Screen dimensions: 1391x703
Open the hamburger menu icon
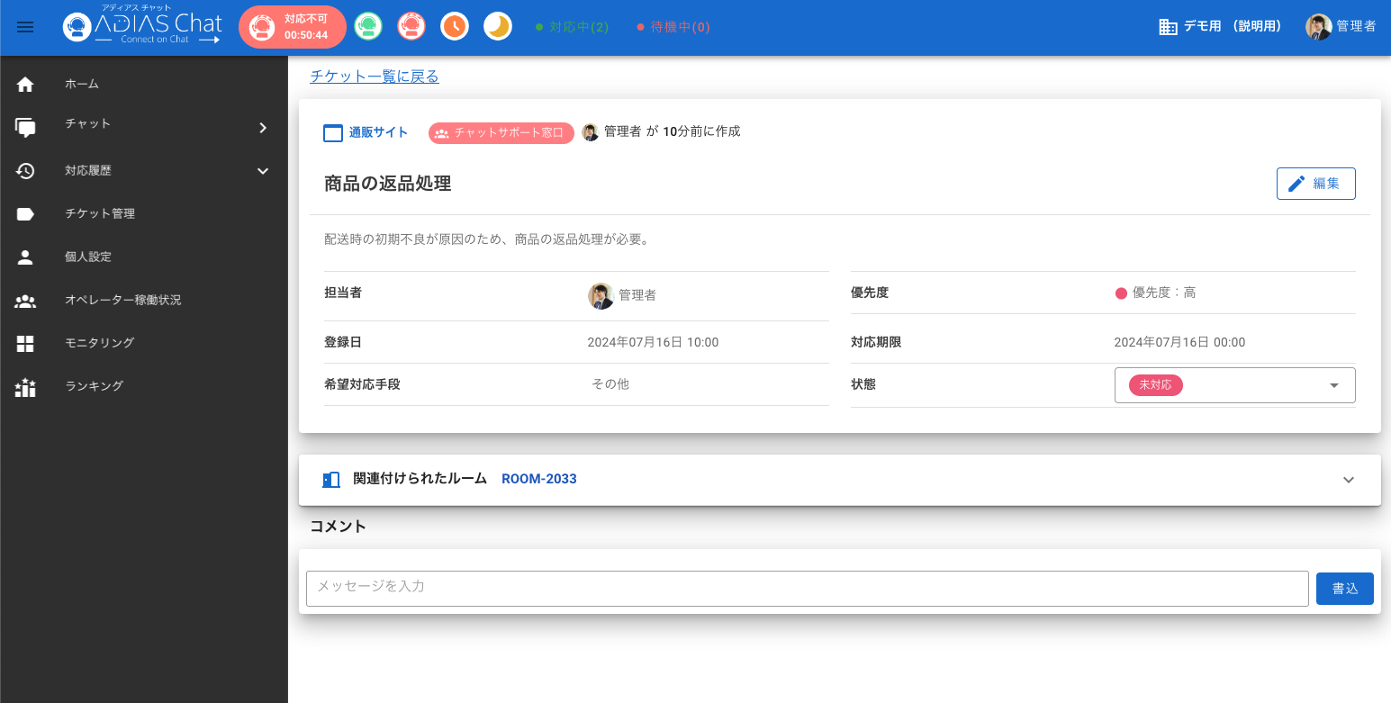pos(25,27)
